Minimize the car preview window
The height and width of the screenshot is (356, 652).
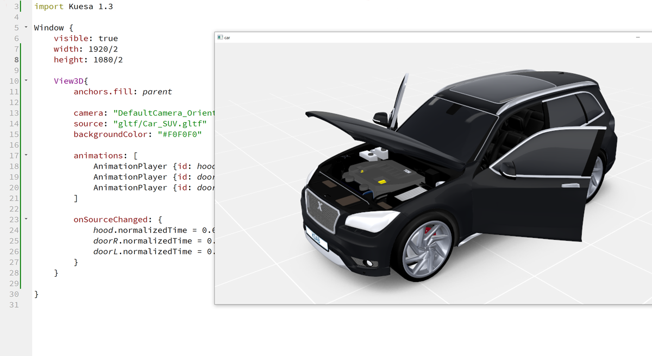tap(638, 37)
